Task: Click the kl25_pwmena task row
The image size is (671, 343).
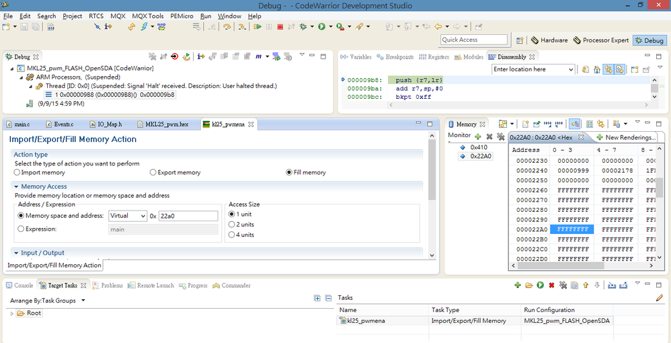Action: tap(476, 321)
